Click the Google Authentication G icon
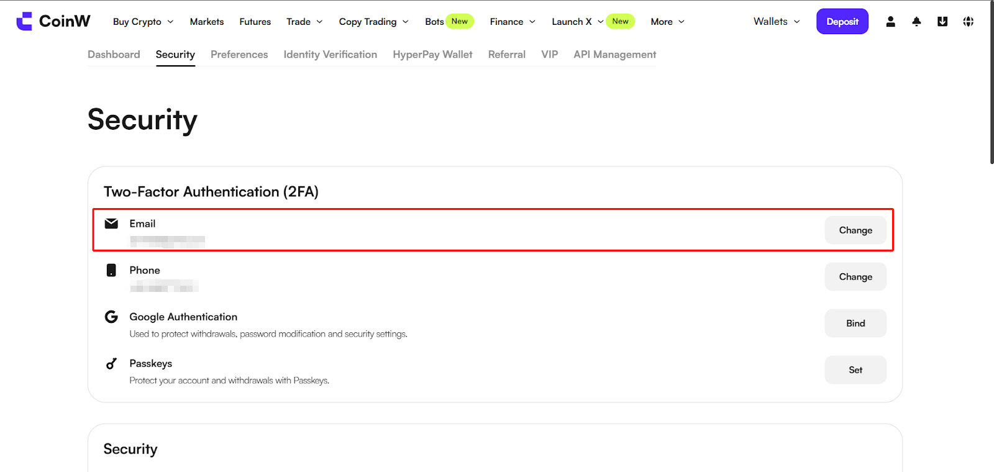Image resolution: width=994 pixels, height=472 pixels. click(111, 317)
